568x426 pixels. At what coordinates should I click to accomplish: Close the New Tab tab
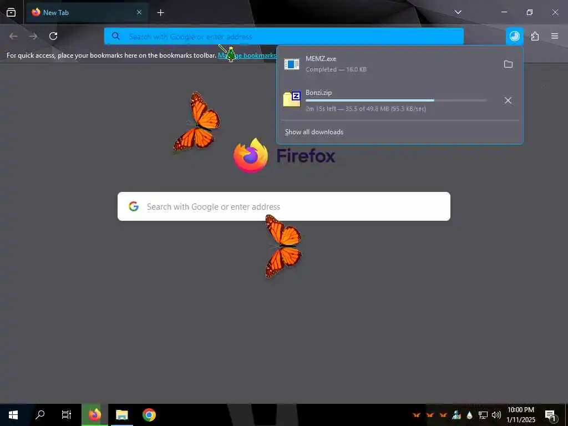tap(139, 12)
